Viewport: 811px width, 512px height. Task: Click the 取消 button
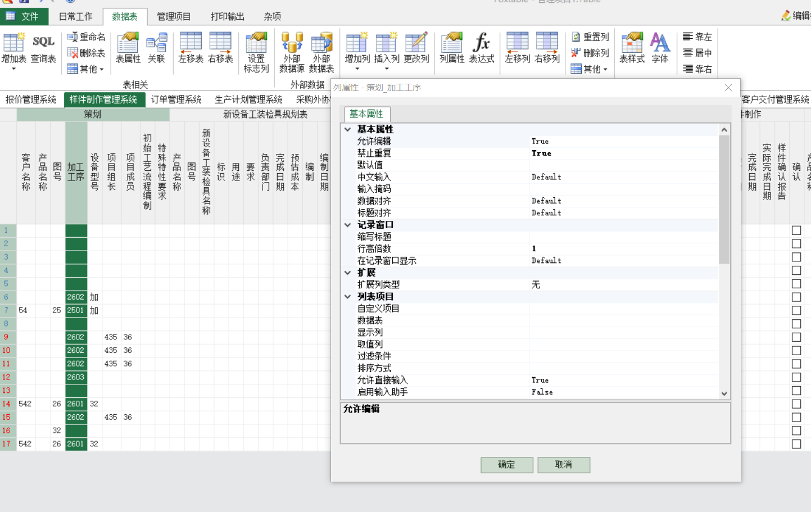tap(563, 465)
